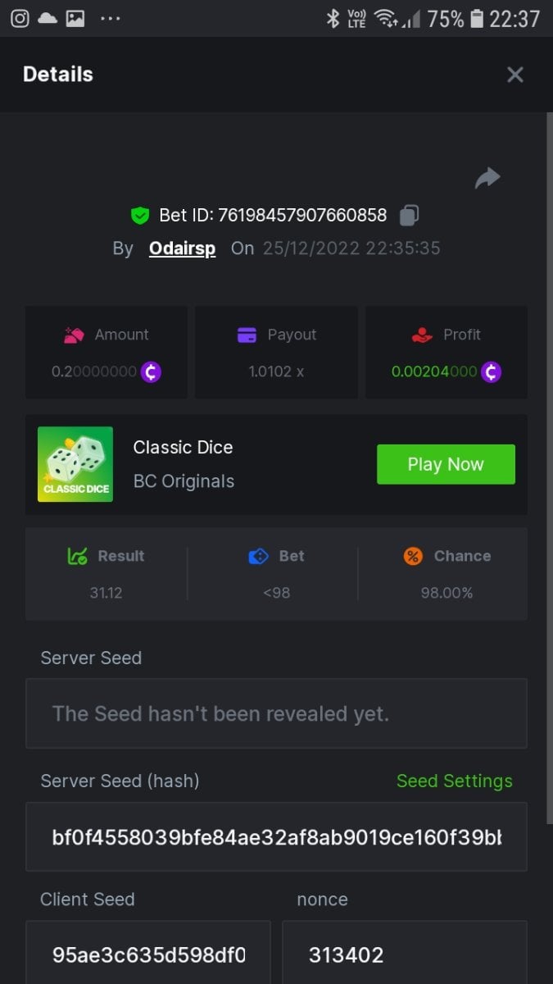This screenshot has height=984, width=553.
Task: Click the share arrow icon
Action: click(487, 178)
